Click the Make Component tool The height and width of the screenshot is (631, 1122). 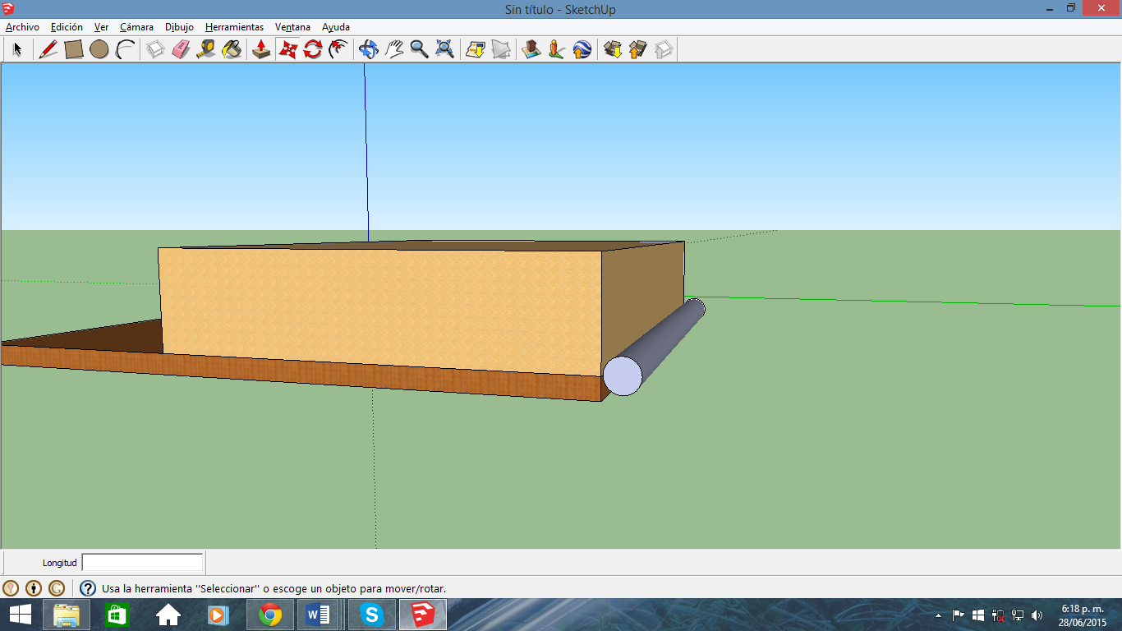(155, 49)
